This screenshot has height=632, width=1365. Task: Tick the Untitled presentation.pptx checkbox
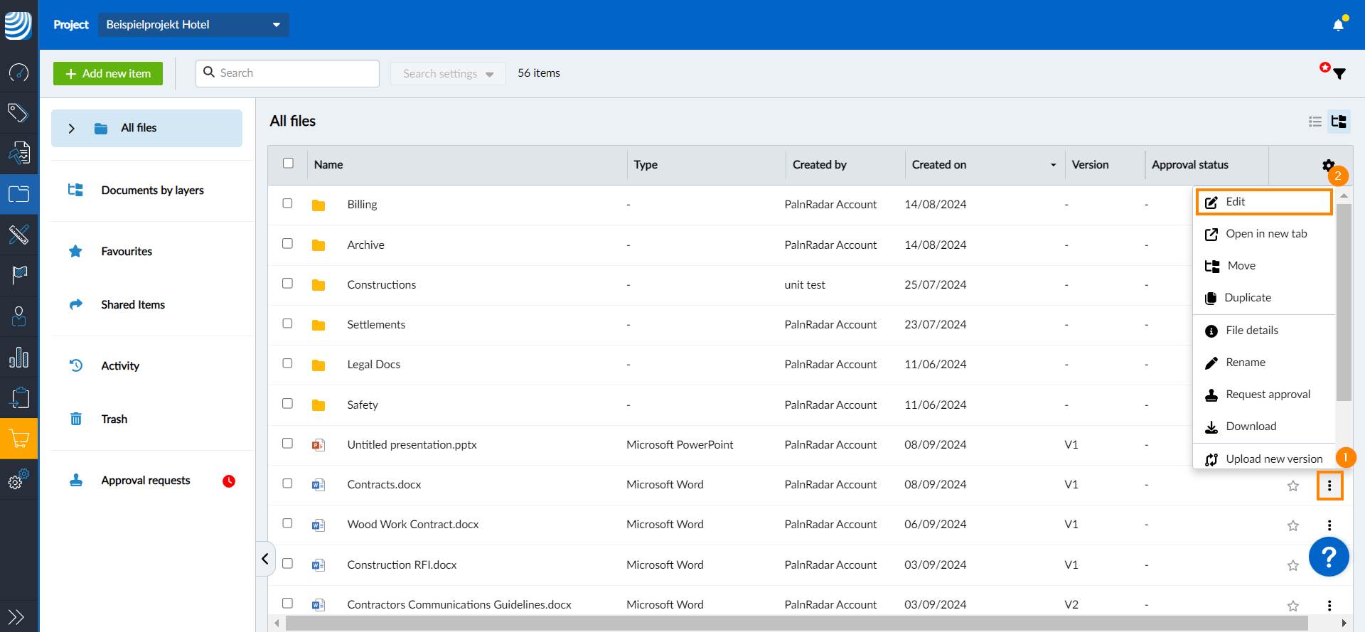(287, 444)
